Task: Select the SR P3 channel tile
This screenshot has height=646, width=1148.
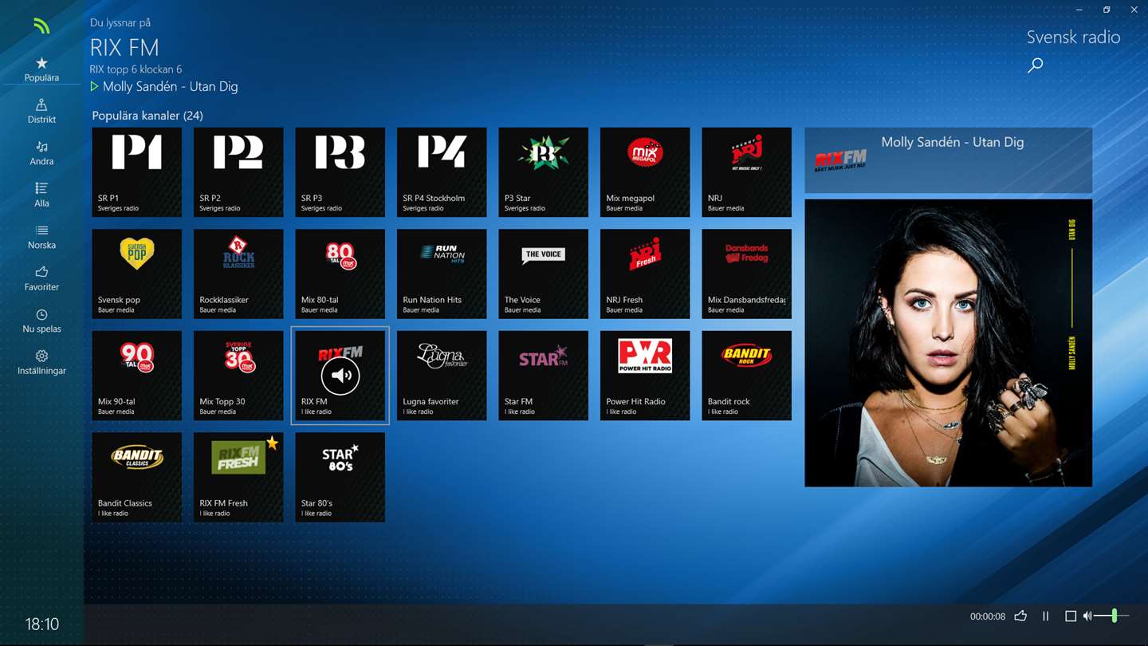Action: pos(340,172)
